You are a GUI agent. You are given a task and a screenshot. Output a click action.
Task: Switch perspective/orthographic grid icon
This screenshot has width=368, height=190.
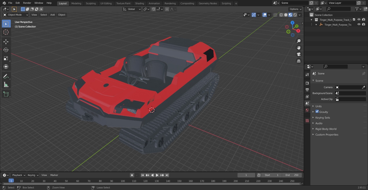[x=298, y=61]
